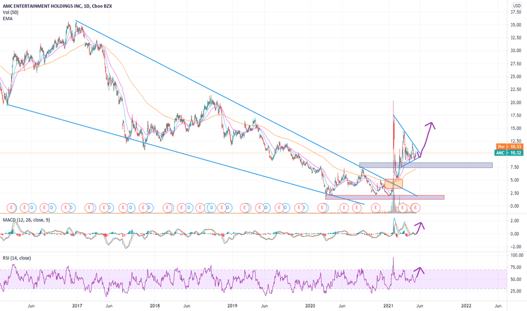Click the -2.00 MACD scale label
The width and height of the screenshot is (527, 311).
click(516, 247)
